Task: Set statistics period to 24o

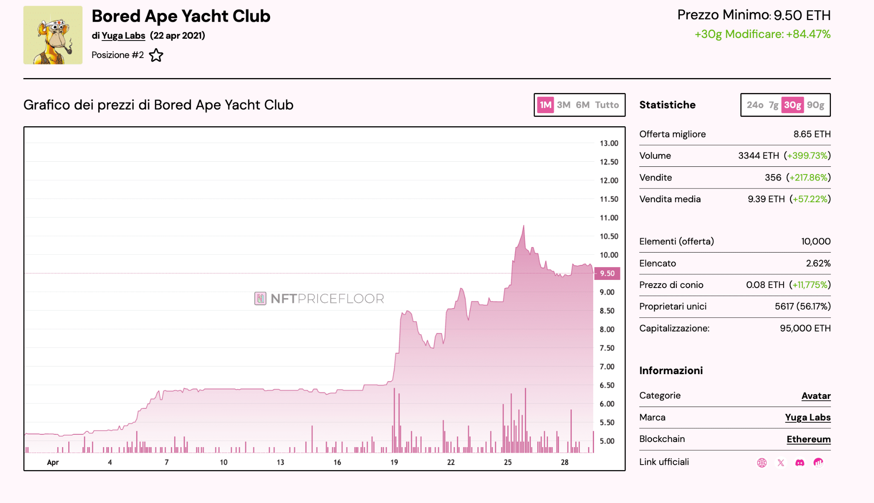Action: 755,105
